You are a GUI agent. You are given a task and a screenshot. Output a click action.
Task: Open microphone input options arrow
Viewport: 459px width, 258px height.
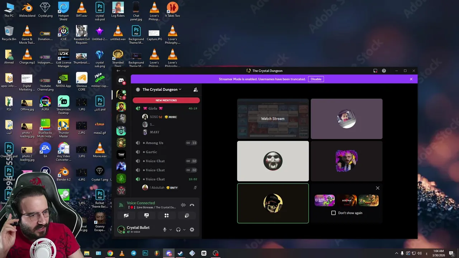pos(171,230)
